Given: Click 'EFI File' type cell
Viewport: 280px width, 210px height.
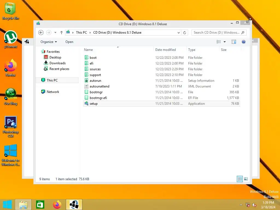Looking at the screenshot, I should pyautogui.click(x=193, y=98).
